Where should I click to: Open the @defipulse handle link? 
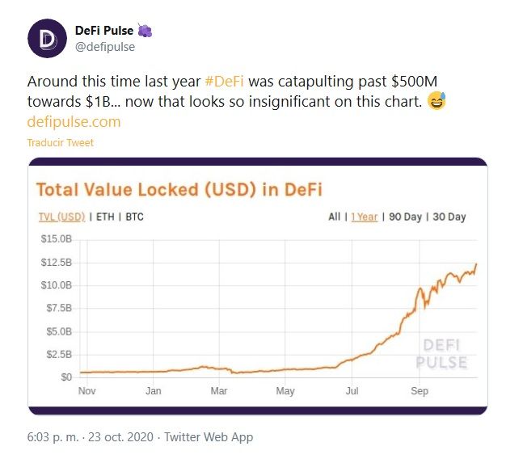tap(105, 47)
